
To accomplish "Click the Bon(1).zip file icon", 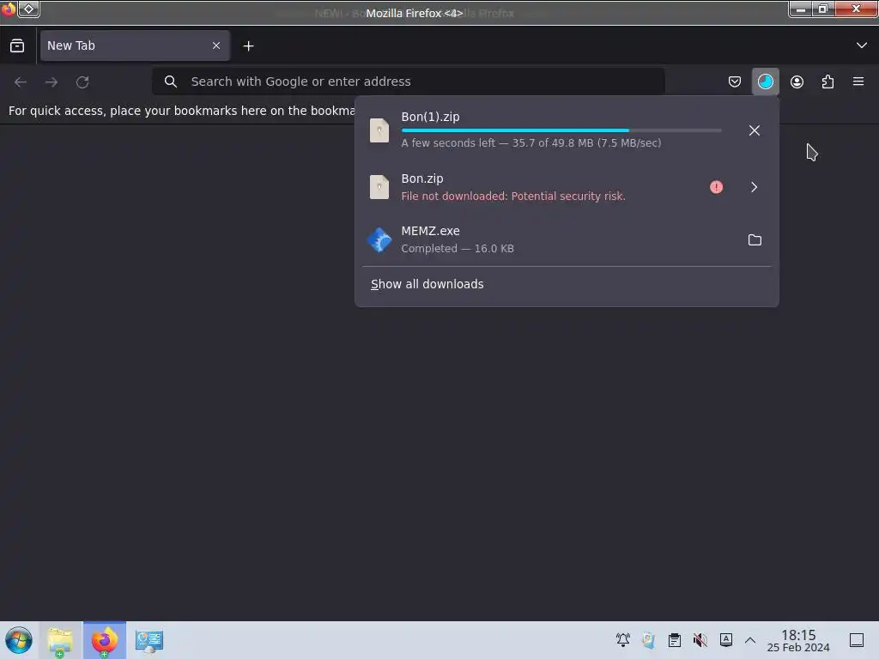I will coord(379,130).
